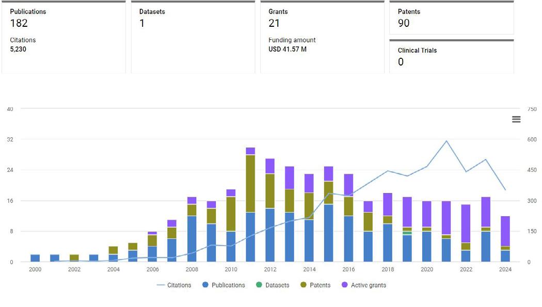Click the olive Patents legend dot
The height and width of the screenshot is (307, 542).
point(303,285)
